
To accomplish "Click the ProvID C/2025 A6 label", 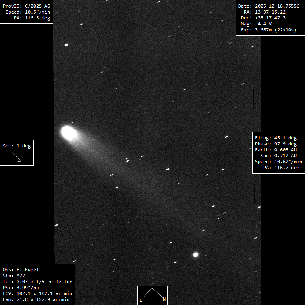I will coord(27,6).
